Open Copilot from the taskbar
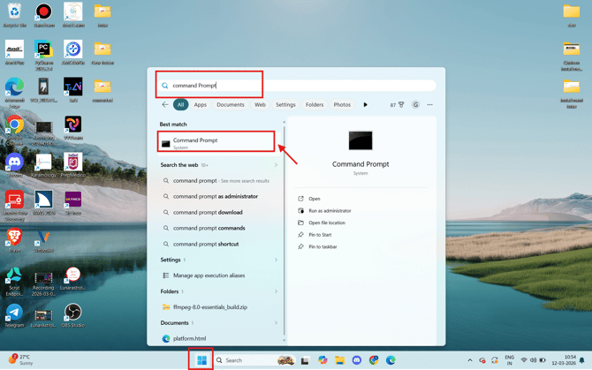 [x=323, y=360]
